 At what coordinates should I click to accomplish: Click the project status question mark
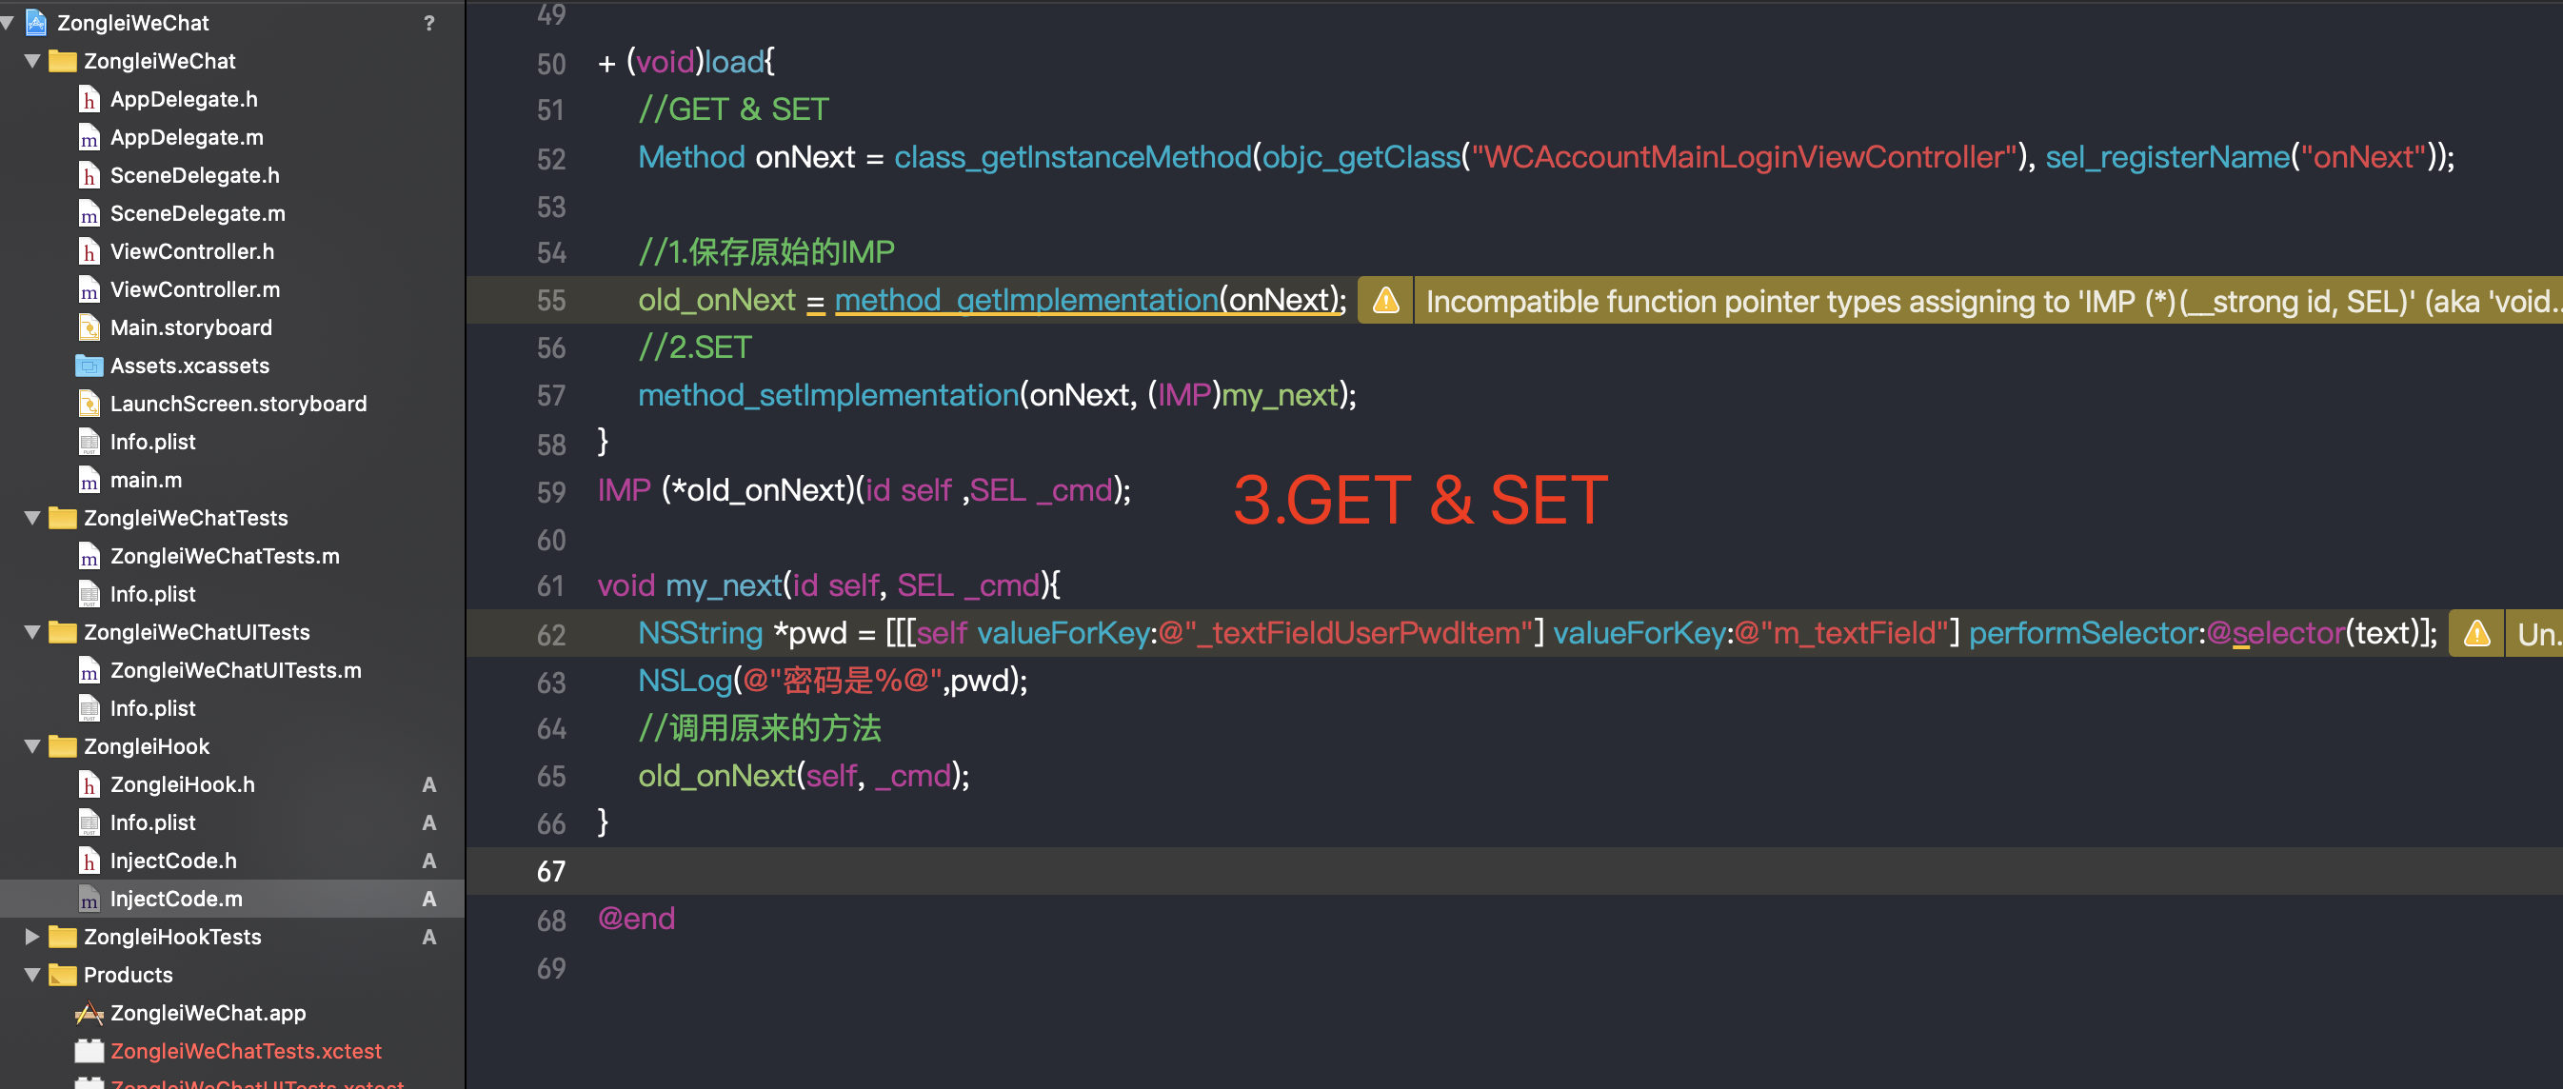coord(428,23)
